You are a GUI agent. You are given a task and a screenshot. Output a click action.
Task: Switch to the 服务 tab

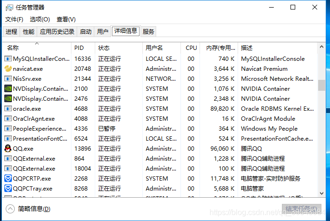149,32
